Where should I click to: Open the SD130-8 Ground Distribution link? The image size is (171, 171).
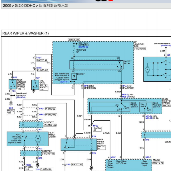pos(21,97)
